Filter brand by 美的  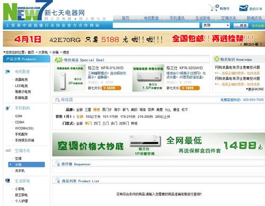(134, 110)
